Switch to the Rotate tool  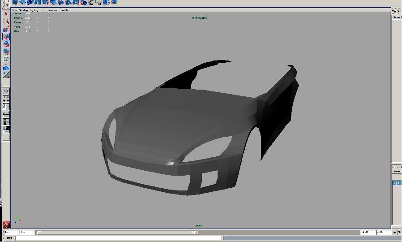(6, 44)
